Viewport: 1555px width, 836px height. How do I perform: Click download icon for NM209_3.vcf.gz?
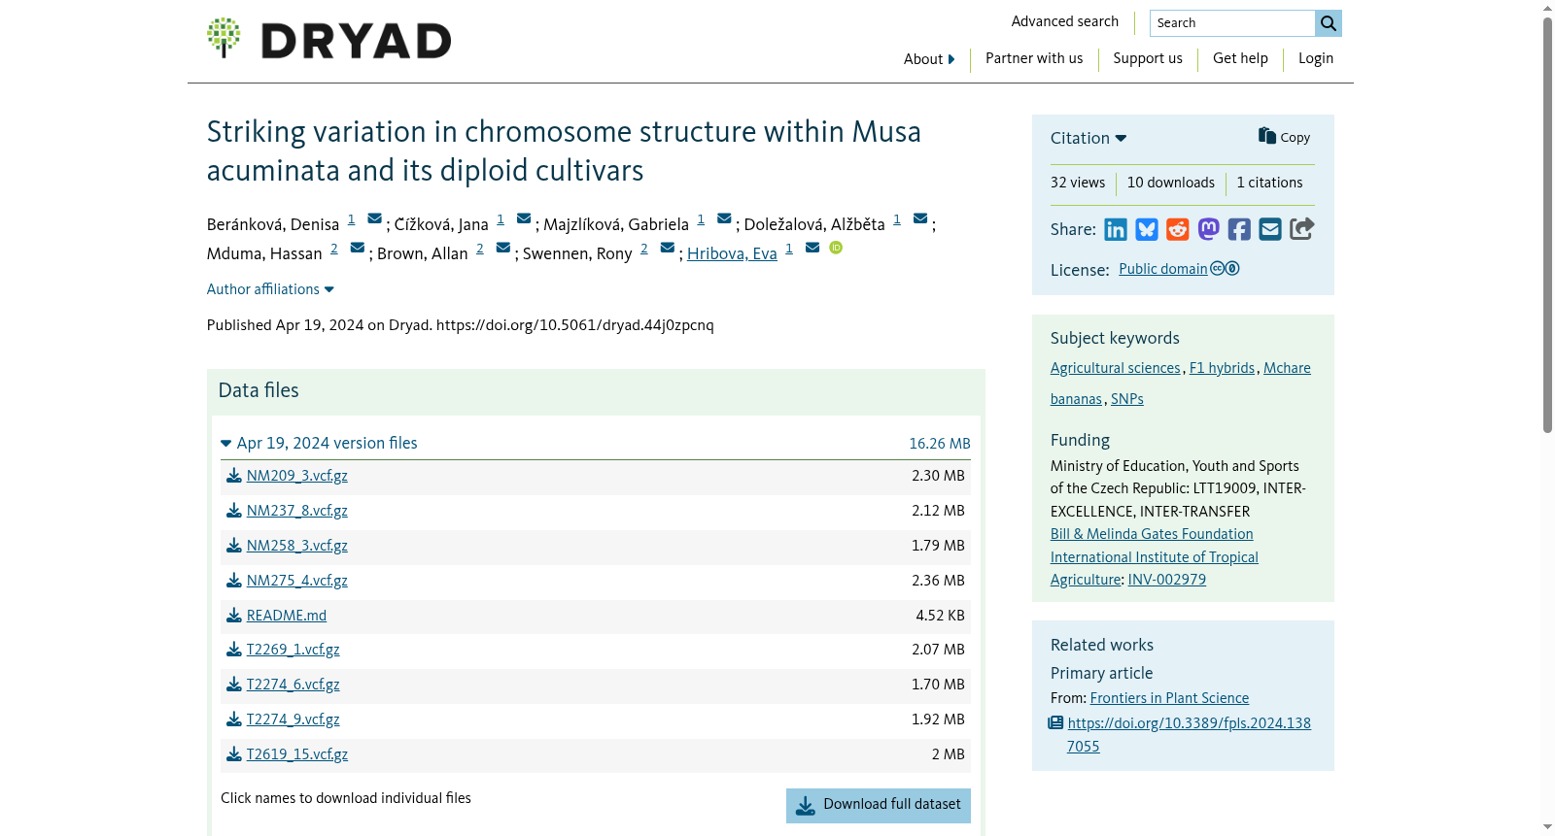click(x=234, y=476)
